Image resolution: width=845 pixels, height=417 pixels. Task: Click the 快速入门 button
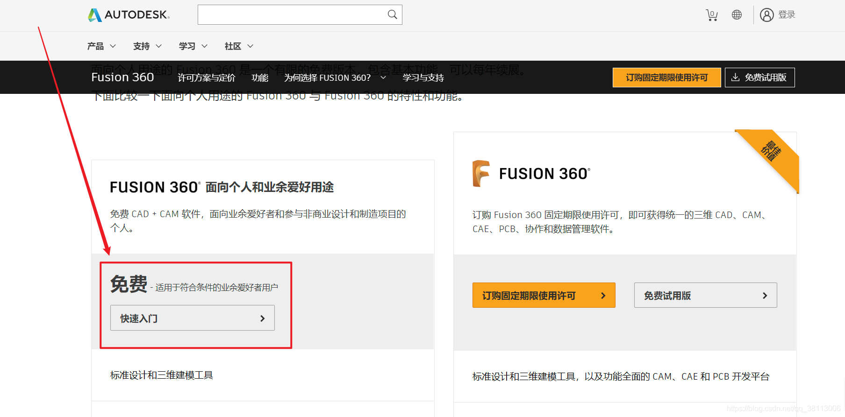[193, 318]
